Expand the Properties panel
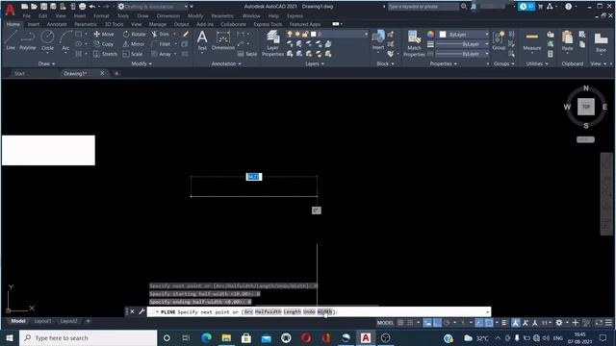This screenshot has width=616, height=346. [x=444, y=63]
